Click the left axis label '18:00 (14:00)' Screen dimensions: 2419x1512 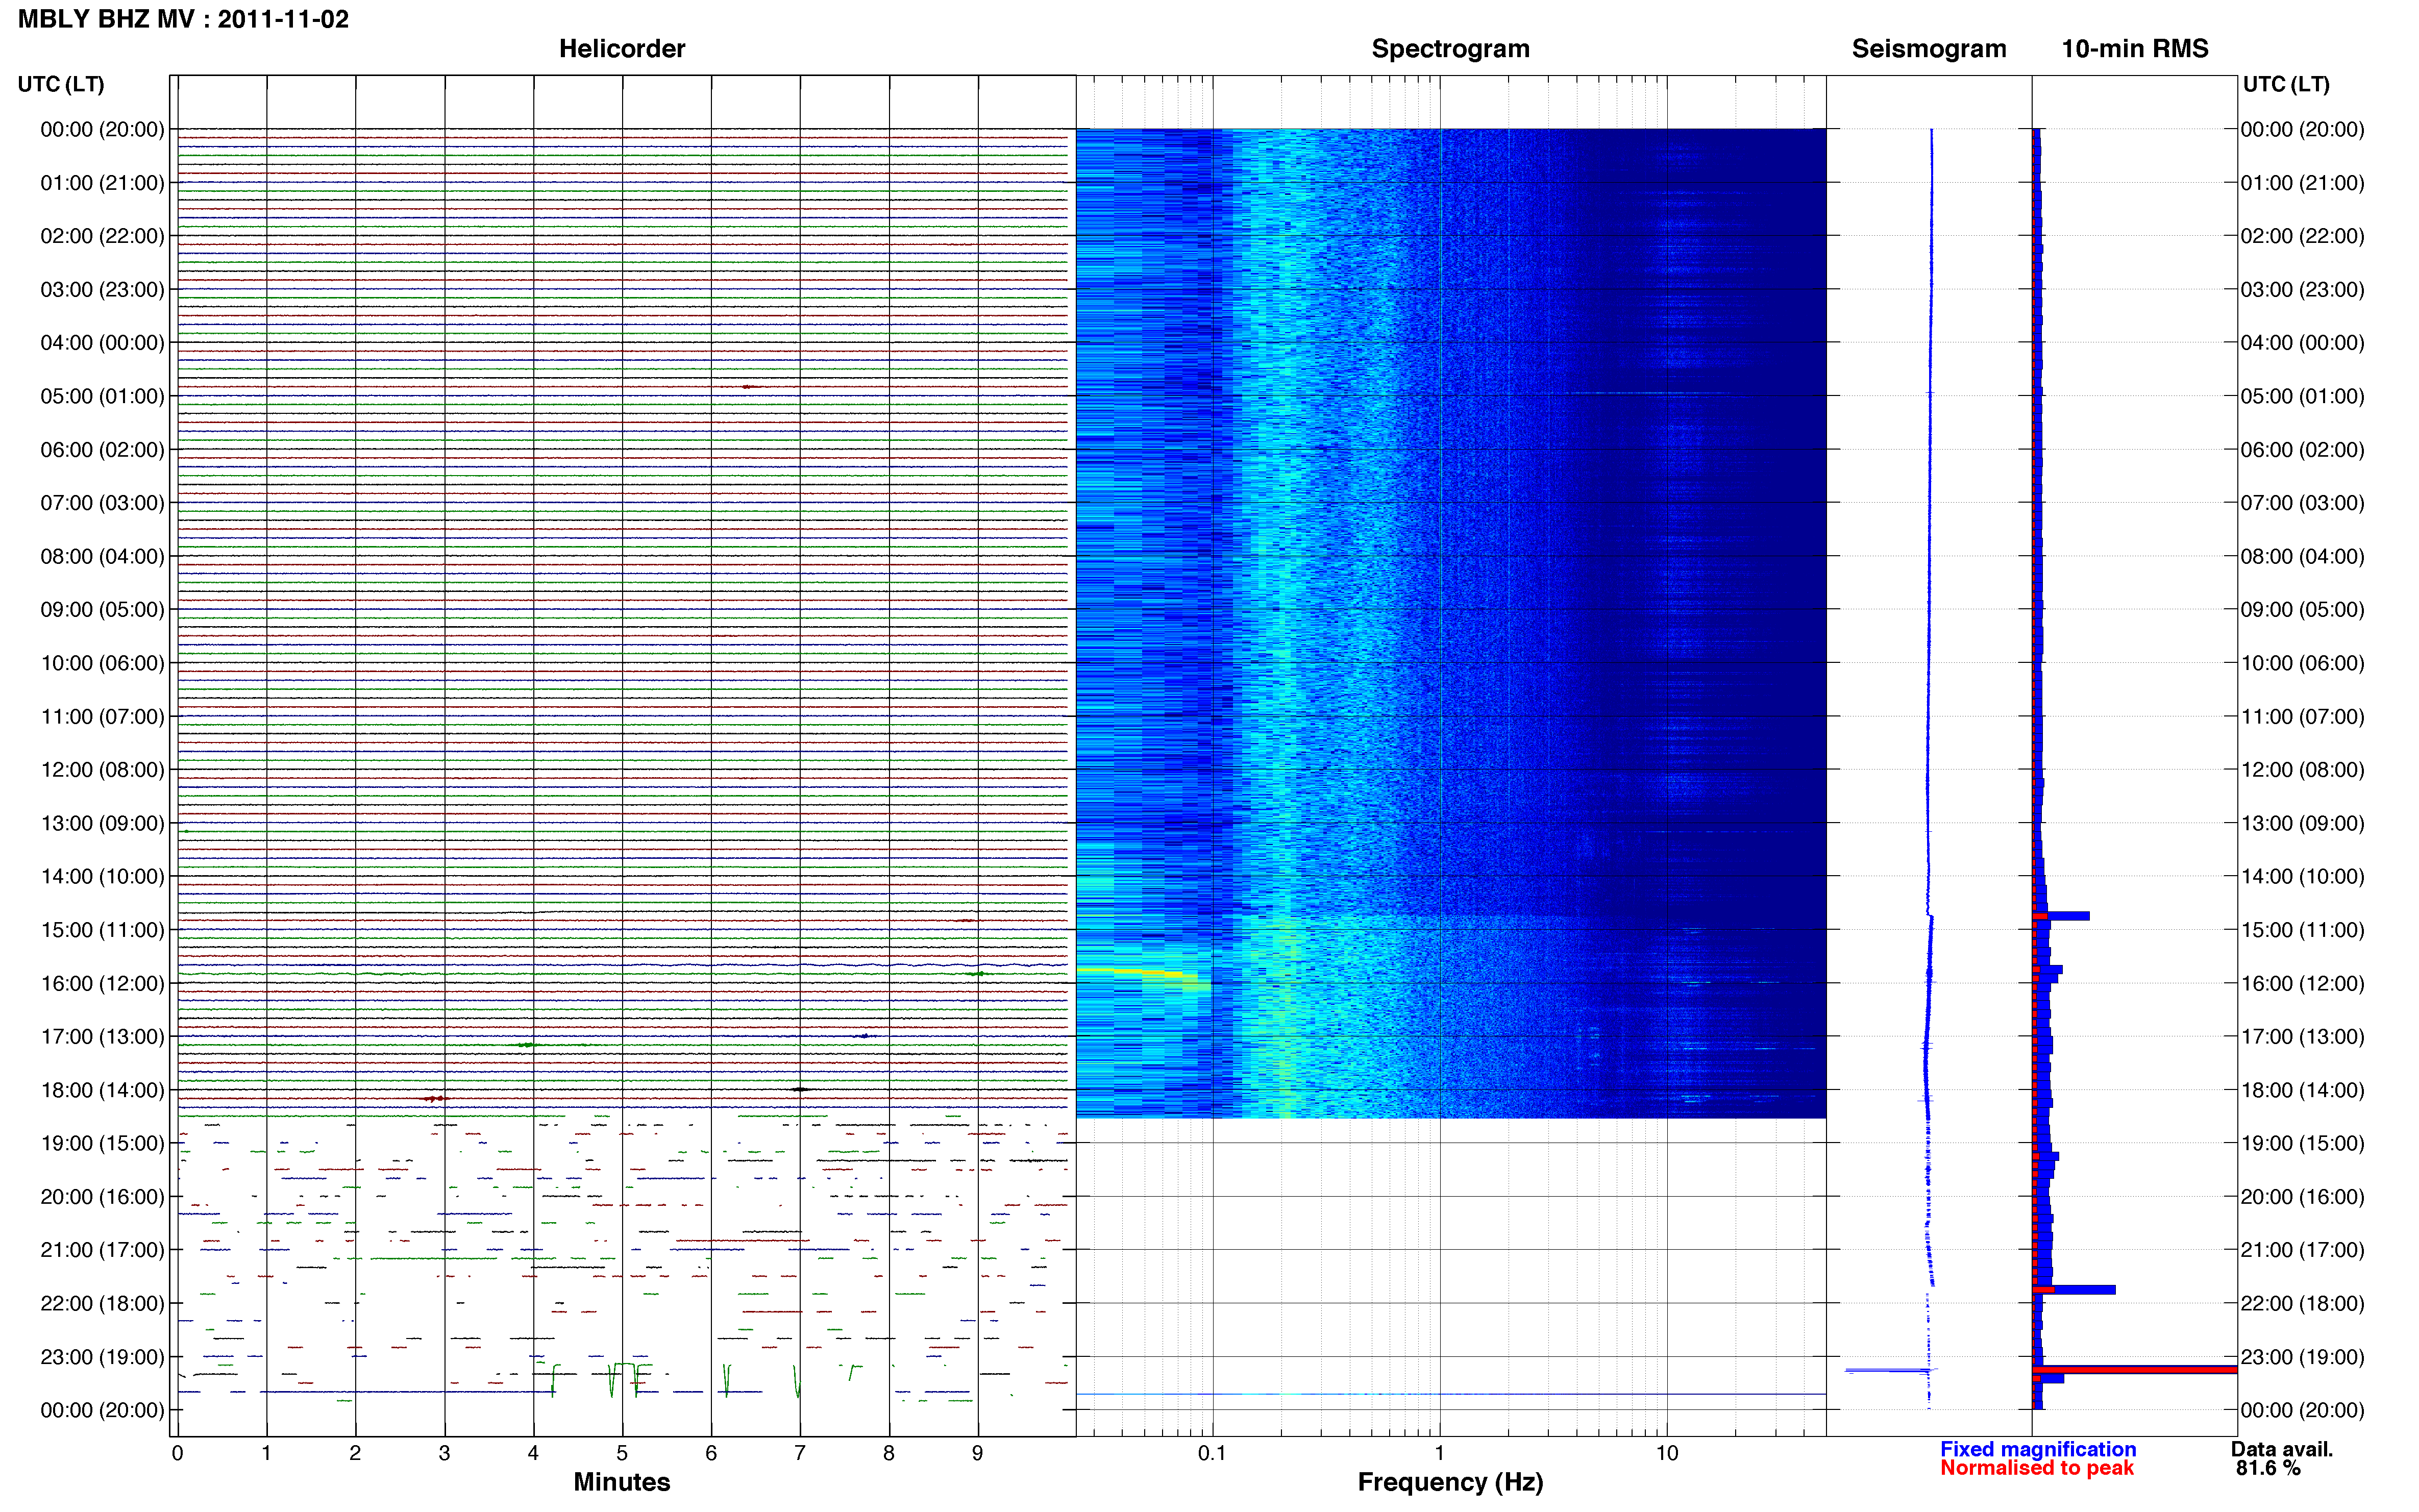tap(102, 1090)
